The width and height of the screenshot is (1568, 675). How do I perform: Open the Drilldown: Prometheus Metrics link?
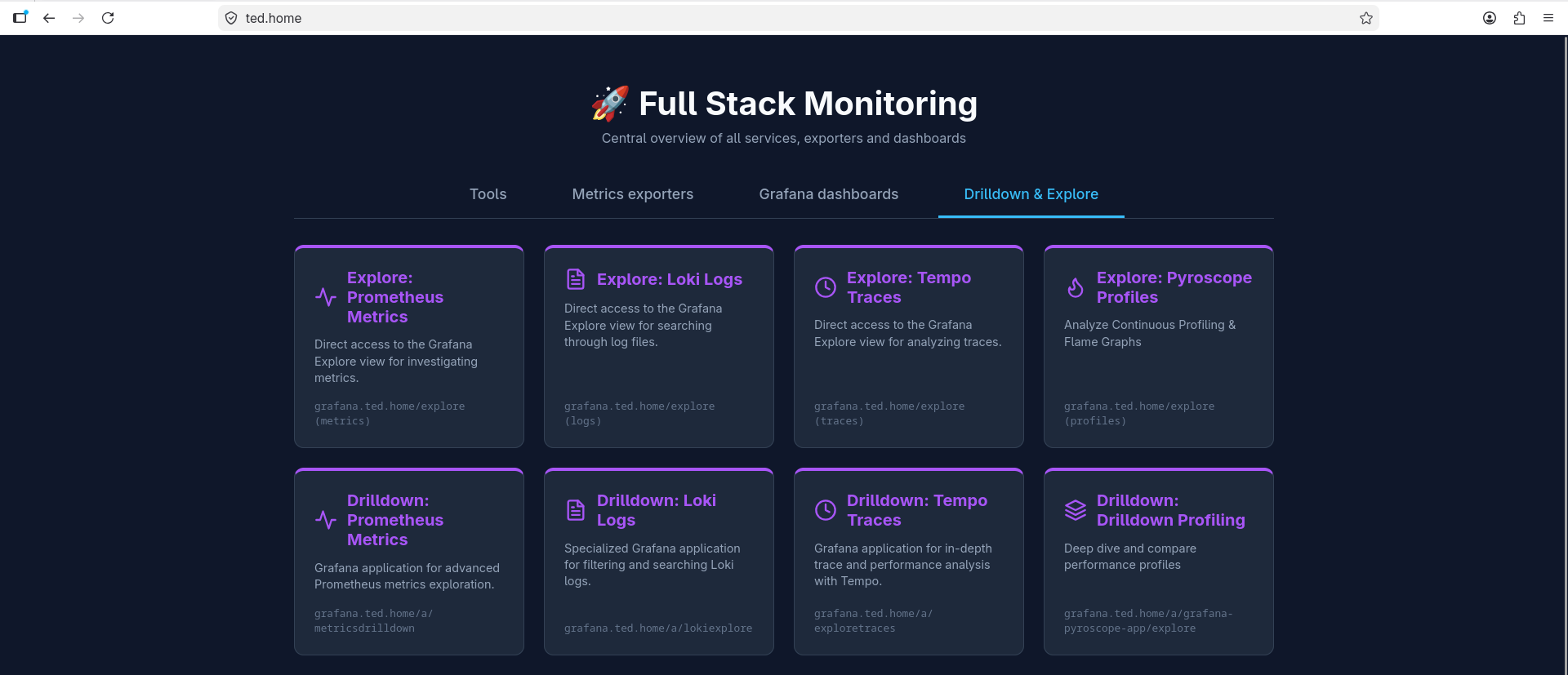pyautogui.click(x=395, y=520)
